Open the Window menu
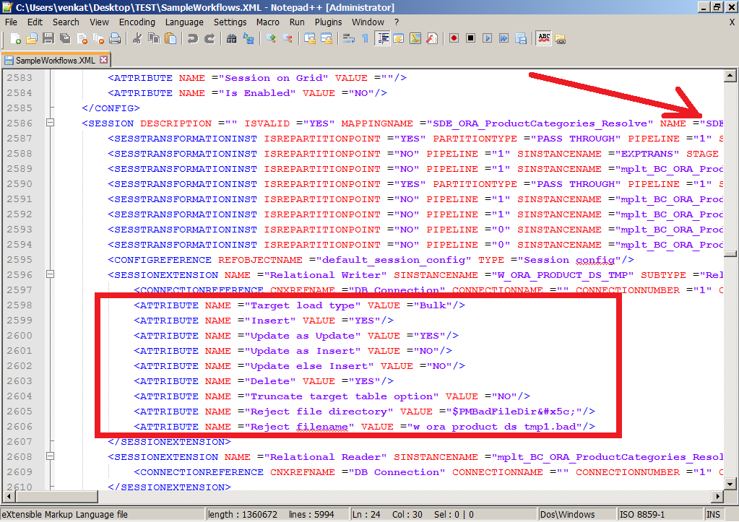Viewport: 739px width, 522px height. pyautogui.click(x=368, y=22)
